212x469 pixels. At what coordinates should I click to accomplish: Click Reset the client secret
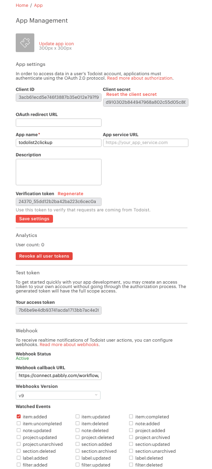pos(132,94)
